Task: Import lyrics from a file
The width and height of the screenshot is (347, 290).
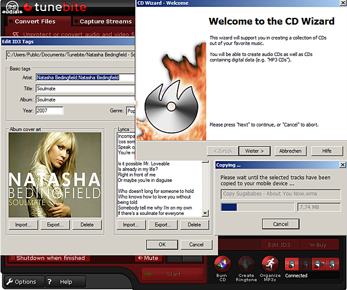Action: pyautogui.click(x=131, y=225)
